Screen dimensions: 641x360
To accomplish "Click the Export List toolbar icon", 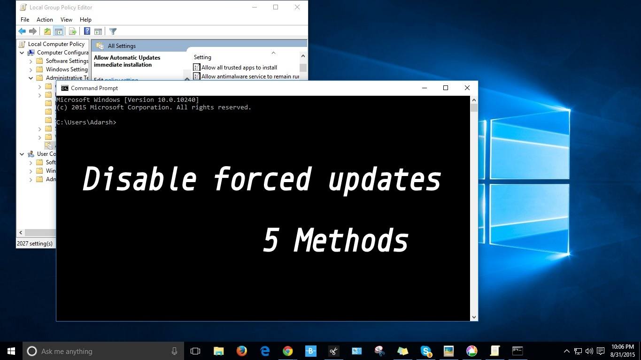I will pos(72,31).
